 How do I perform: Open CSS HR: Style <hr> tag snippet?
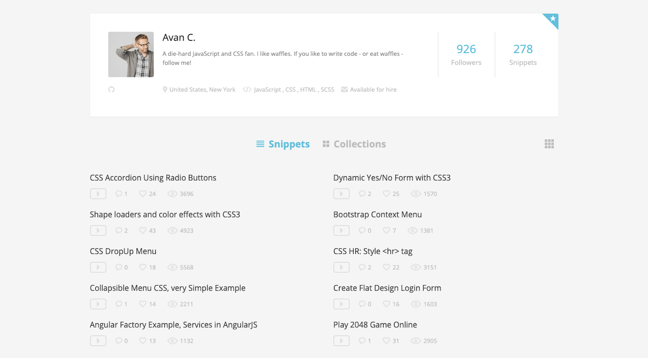(x=373, y=251)
